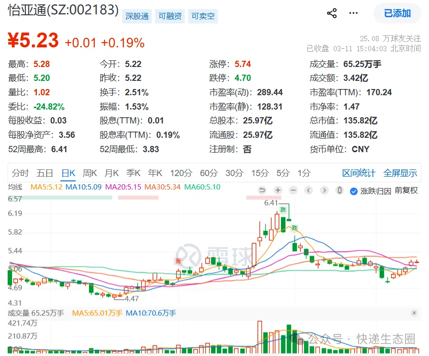Click the MA5:5.12 moving average label
Viewport: 429px width, 356px height.
point(46,187)
